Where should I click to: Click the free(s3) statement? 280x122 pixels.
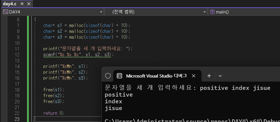54,102
